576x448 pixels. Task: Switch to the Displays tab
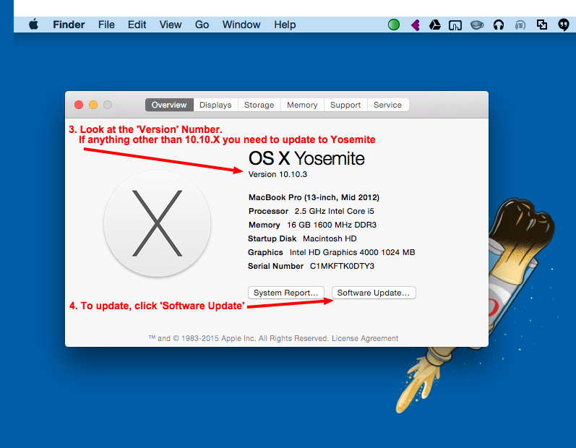click(x=215, y=105)
